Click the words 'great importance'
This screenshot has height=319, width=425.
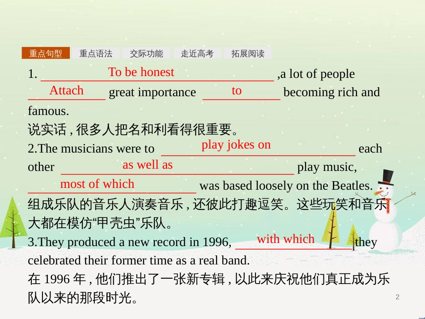pos(152,93)
